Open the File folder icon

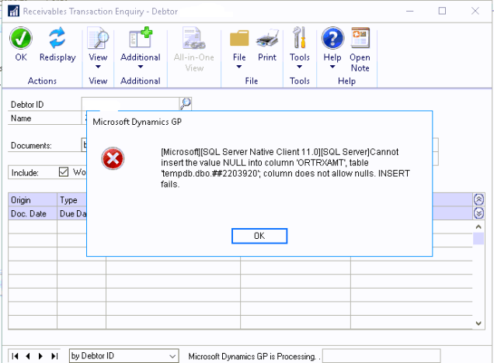[239, 38]
